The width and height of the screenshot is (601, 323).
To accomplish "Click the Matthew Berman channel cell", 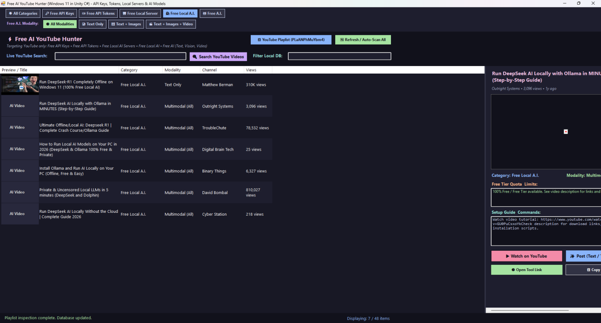I will coord(218,85).
